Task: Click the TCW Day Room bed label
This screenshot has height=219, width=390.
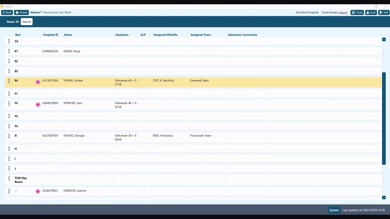Action: [21, 180]
